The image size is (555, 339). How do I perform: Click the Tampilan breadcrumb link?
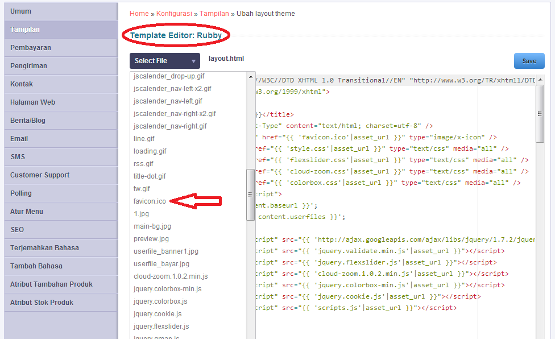(x=214, y=13)
